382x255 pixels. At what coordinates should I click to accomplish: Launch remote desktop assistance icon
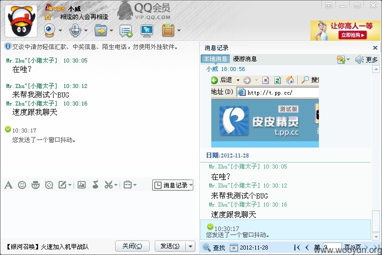click(147, 30)
